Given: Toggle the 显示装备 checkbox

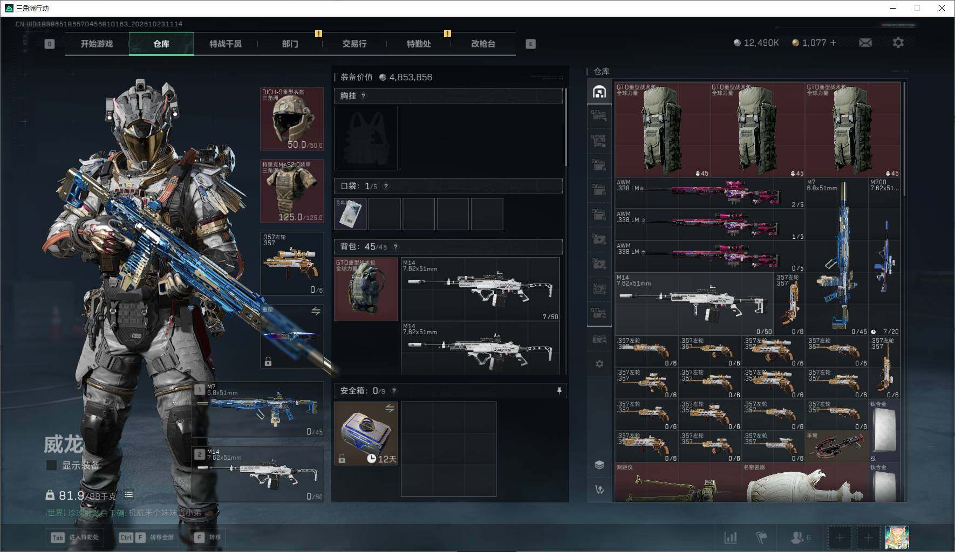Looking at the screenshot, I should coord(51,465).
